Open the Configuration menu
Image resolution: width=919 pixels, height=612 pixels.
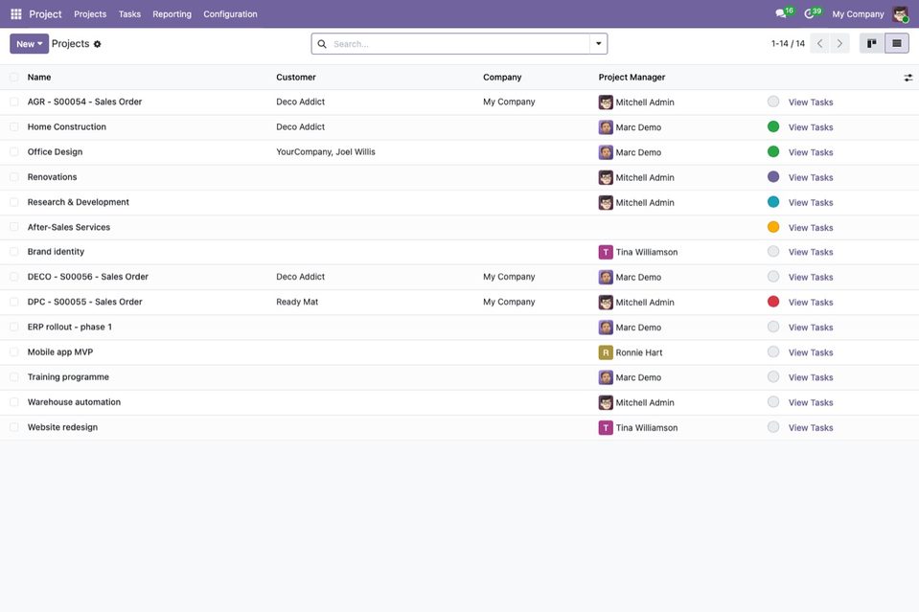click(230, 14)
